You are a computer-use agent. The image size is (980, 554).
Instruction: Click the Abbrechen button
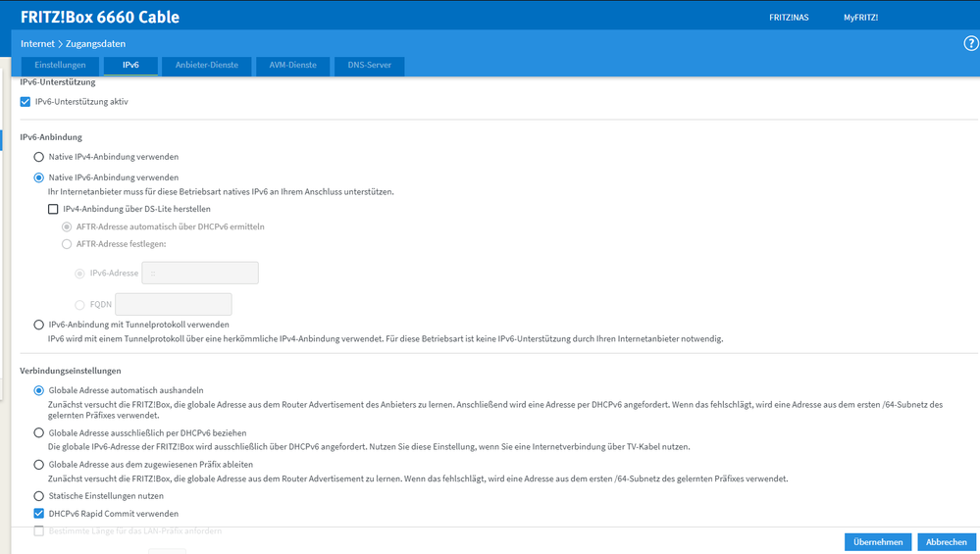point(947,542)
